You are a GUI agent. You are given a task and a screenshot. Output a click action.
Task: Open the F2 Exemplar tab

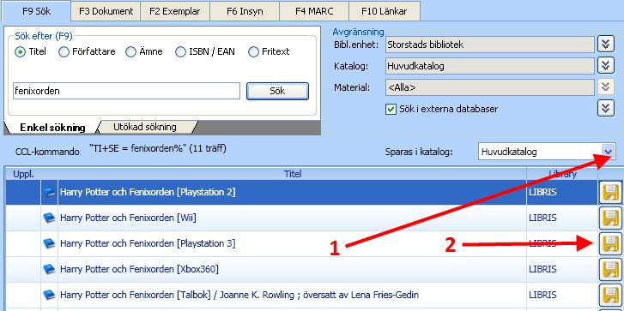[x=175, y=11]
